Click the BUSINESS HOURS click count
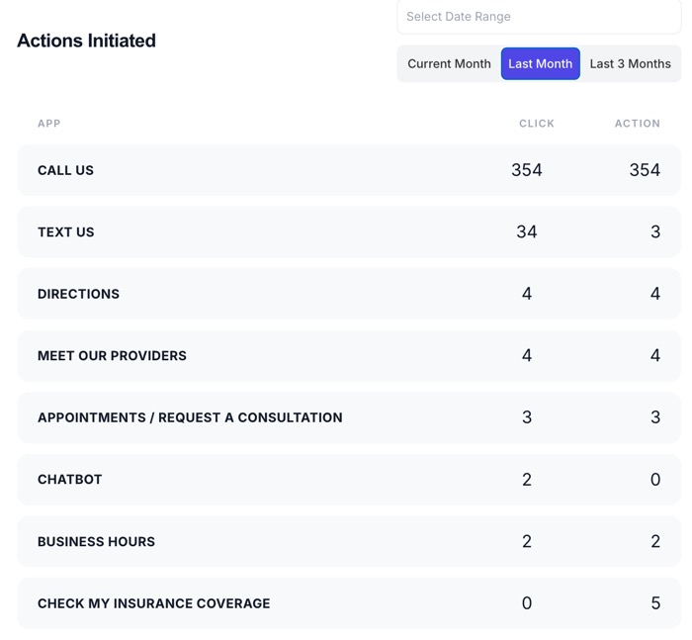 (527, 541)
